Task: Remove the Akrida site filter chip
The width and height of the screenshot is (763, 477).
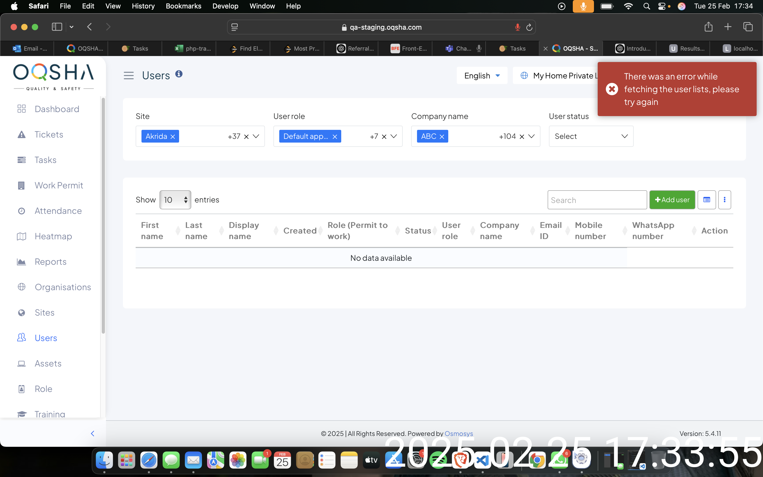Action: 173,136
